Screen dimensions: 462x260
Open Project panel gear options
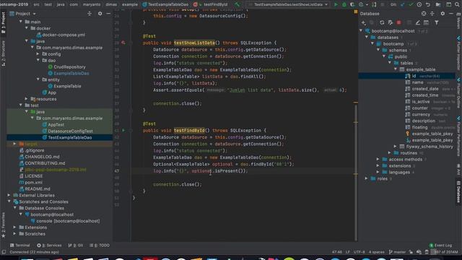(100, 14)
